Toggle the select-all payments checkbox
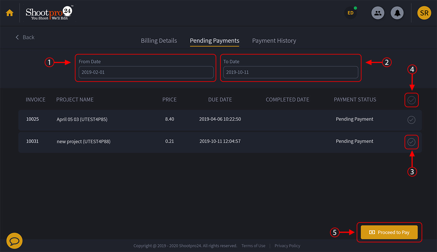The height and width of the screenshot is (252, 437). coord(412,100)
